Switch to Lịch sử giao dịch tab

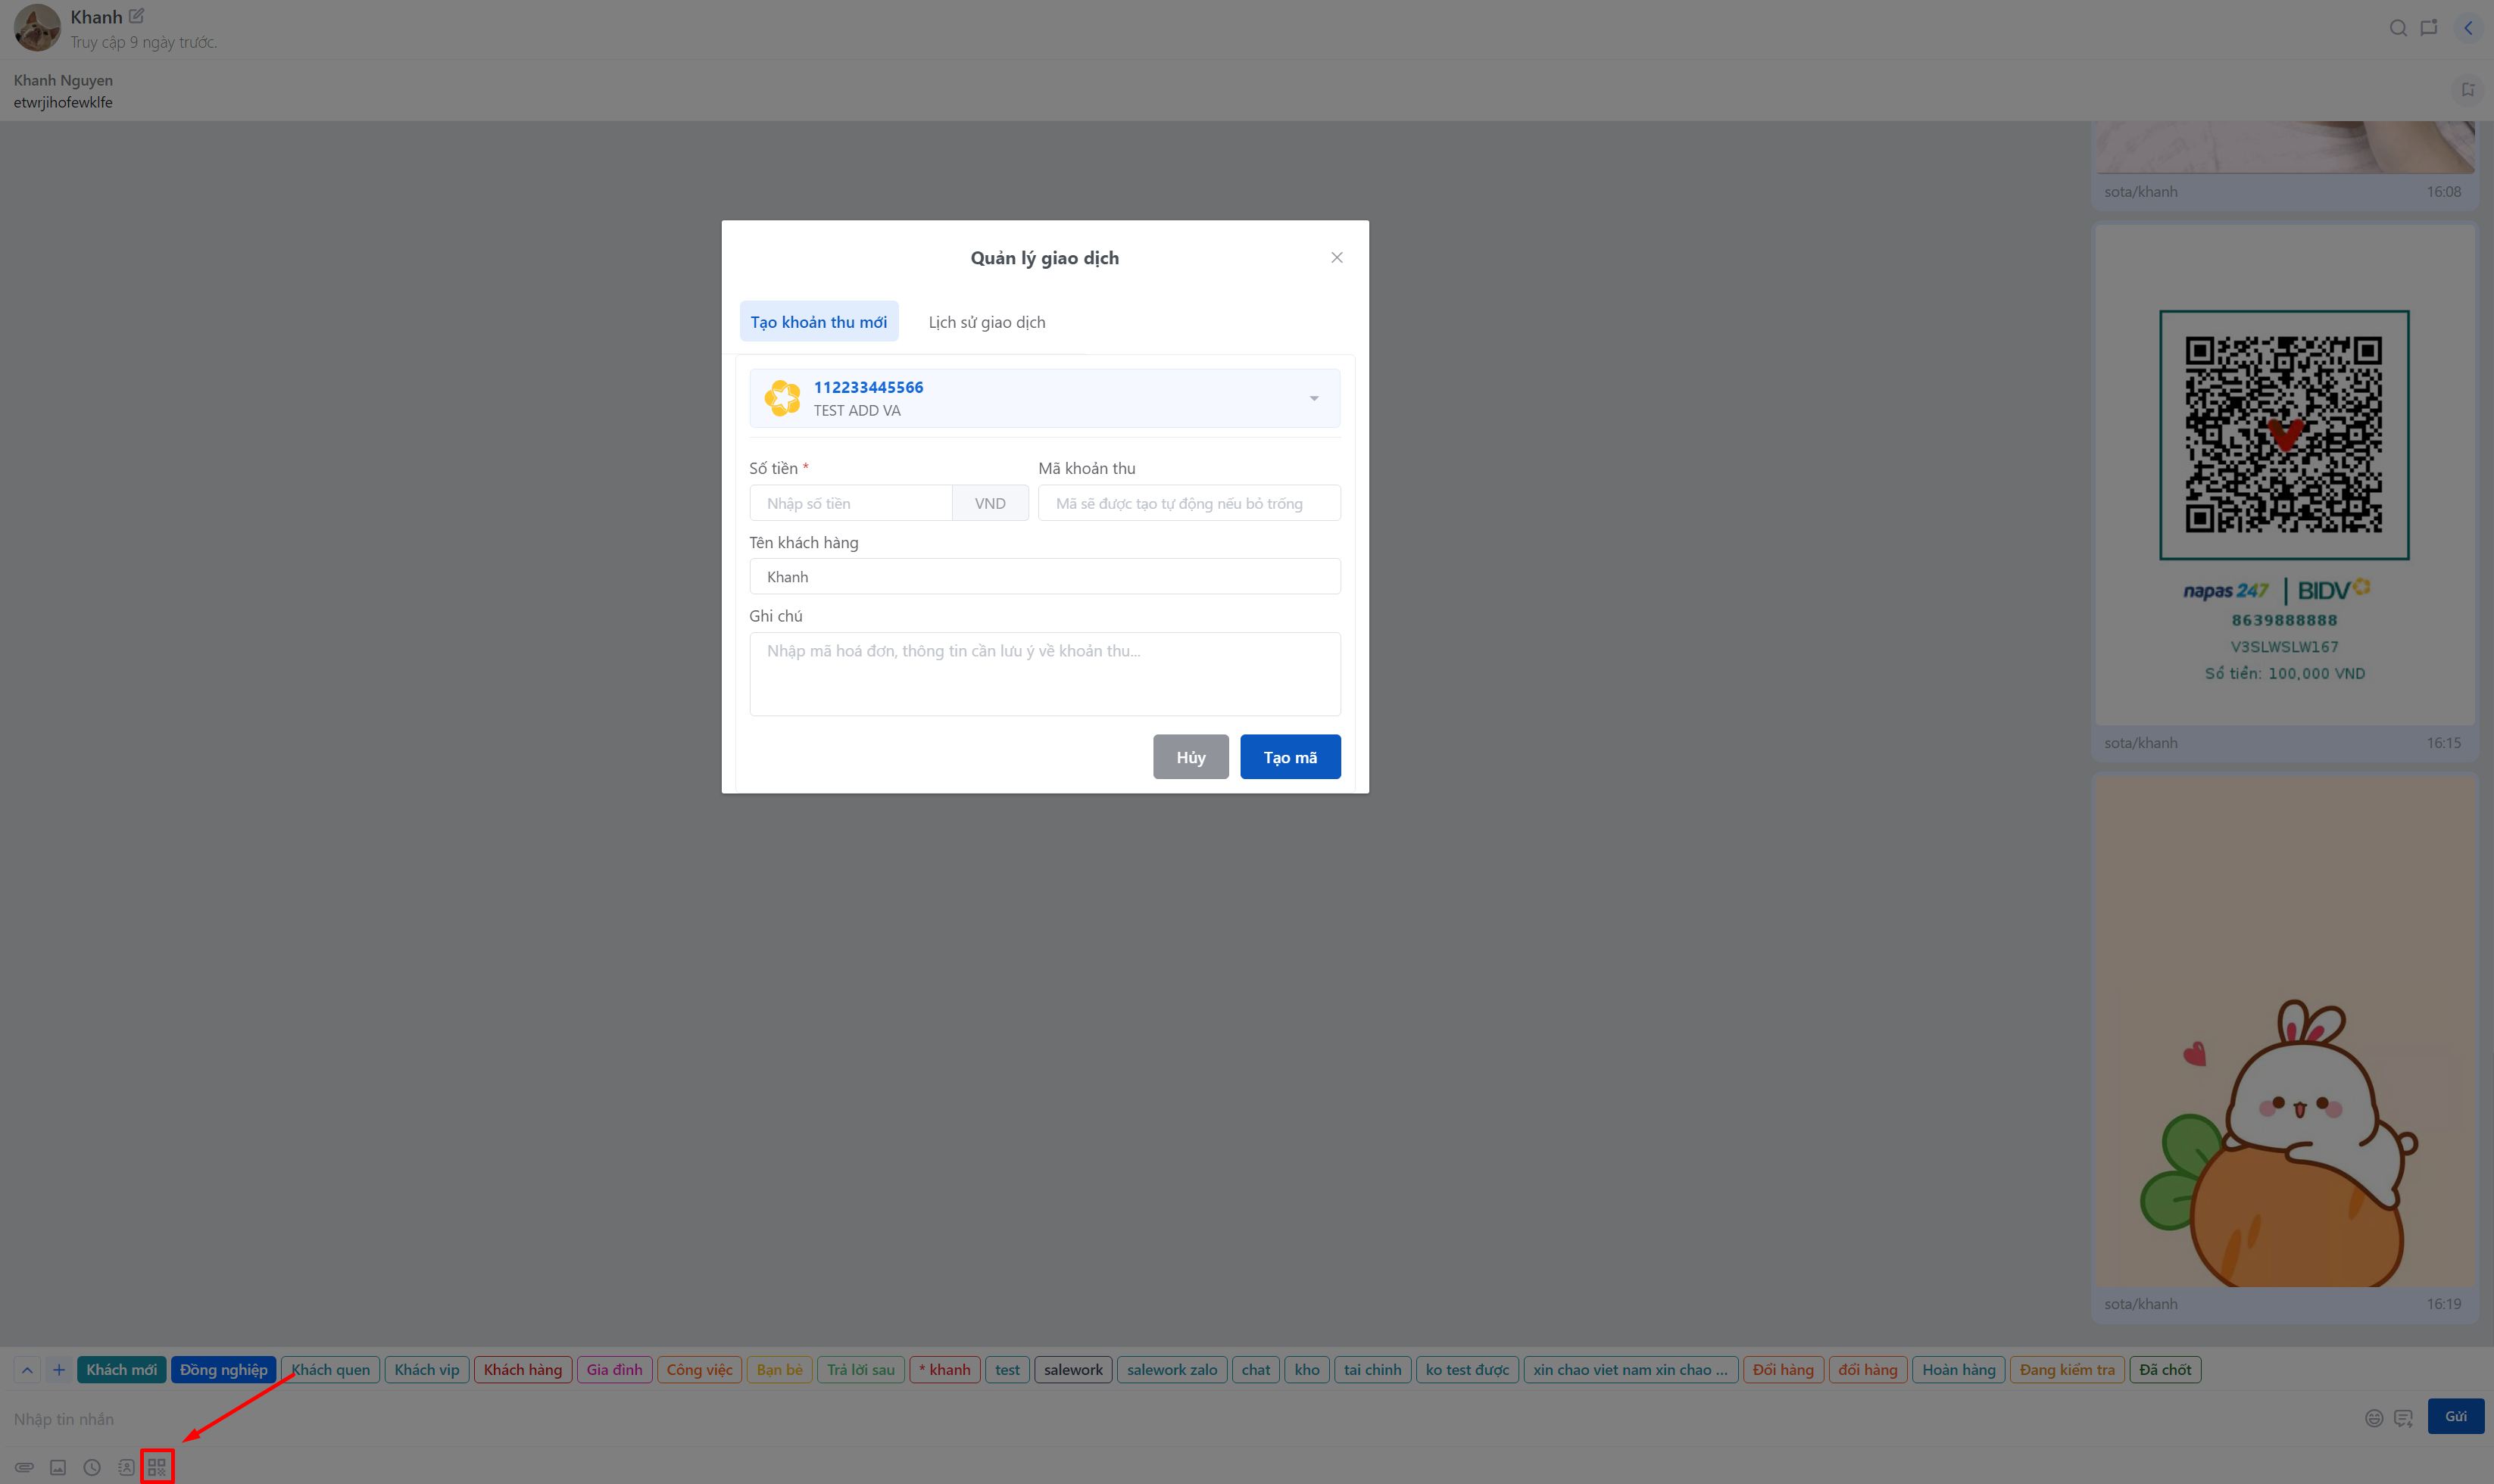[987, 322]
